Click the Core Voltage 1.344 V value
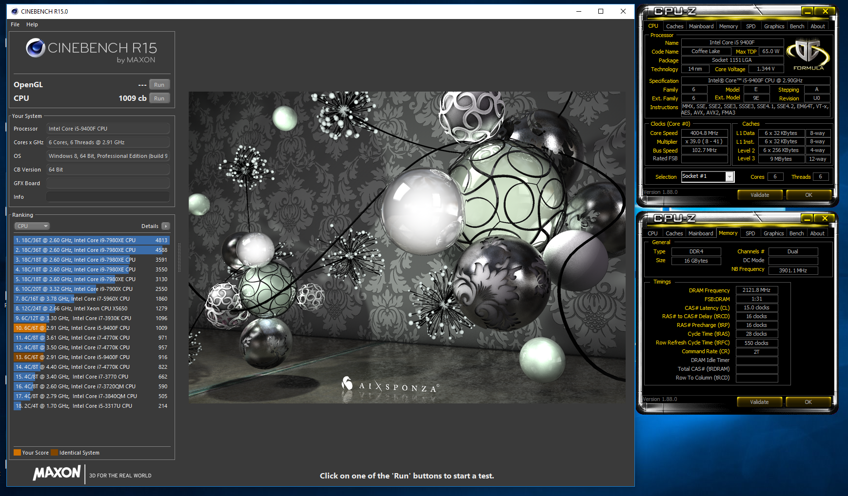Image resolution: width=848 pixels, height=496 pixels. pyautogui.click(x=766, y=69)
